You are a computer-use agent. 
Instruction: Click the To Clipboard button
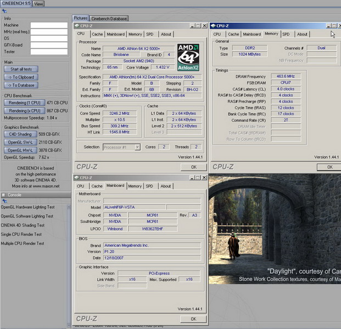pyautogui.click(x=21, y=77)
